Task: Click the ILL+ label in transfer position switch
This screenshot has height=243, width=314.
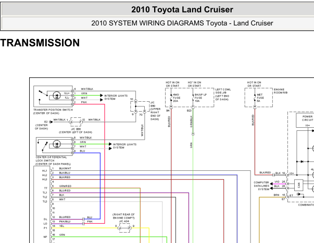Action: (x=67, y=93)
